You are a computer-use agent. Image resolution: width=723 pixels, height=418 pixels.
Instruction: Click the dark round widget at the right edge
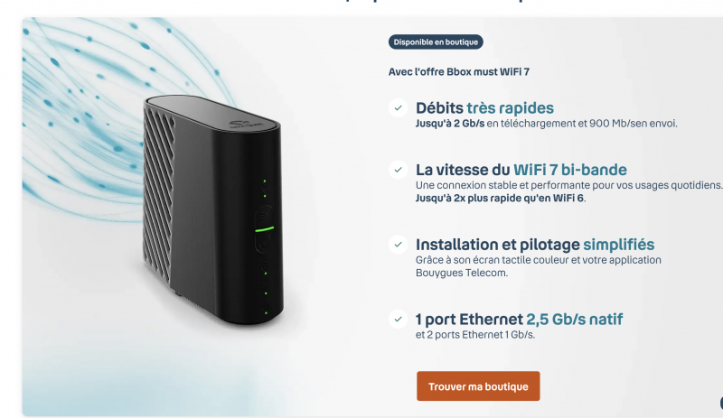click(x=720, y=403)
